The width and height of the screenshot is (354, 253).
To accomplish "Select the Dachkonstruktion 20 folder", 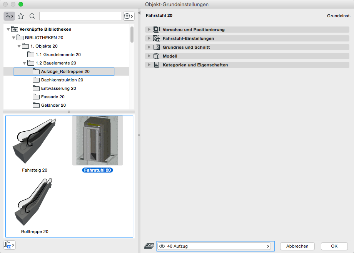I will click(x=62, y=80).
